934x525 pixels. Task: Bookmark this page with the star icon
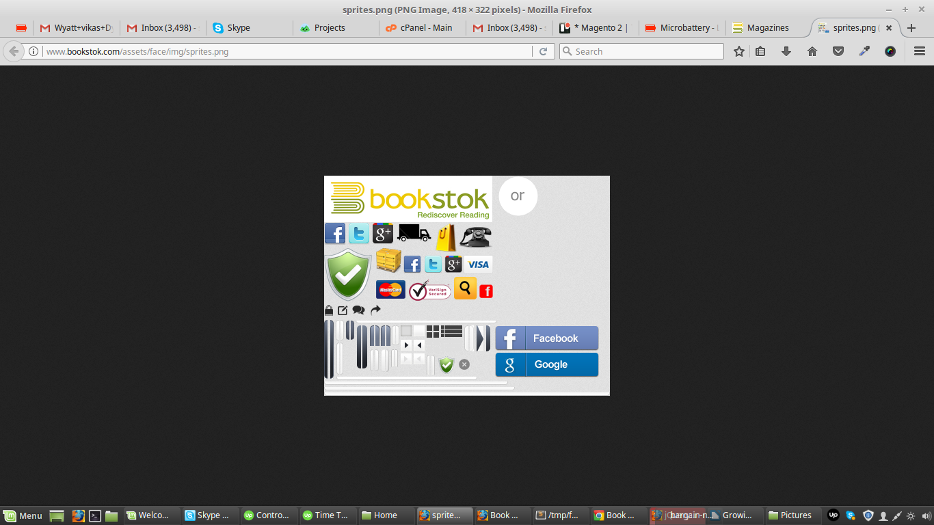point(738,51)
